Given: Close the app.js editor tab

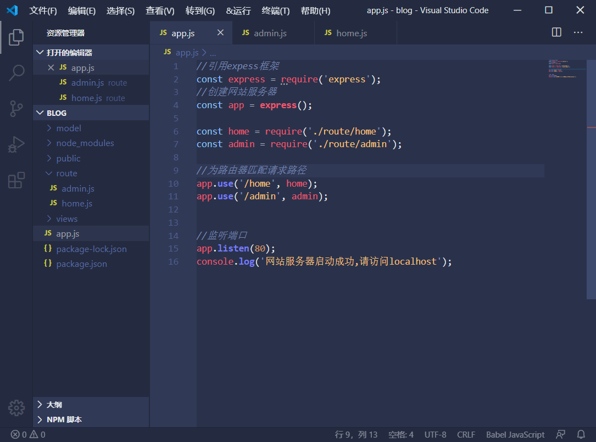Looking at the screenshot, I should 220,33.
